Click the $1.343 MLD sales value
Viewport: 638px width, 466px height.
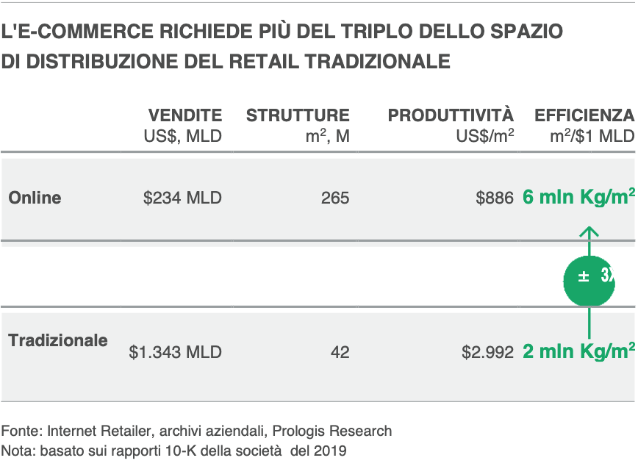[175, 352]
